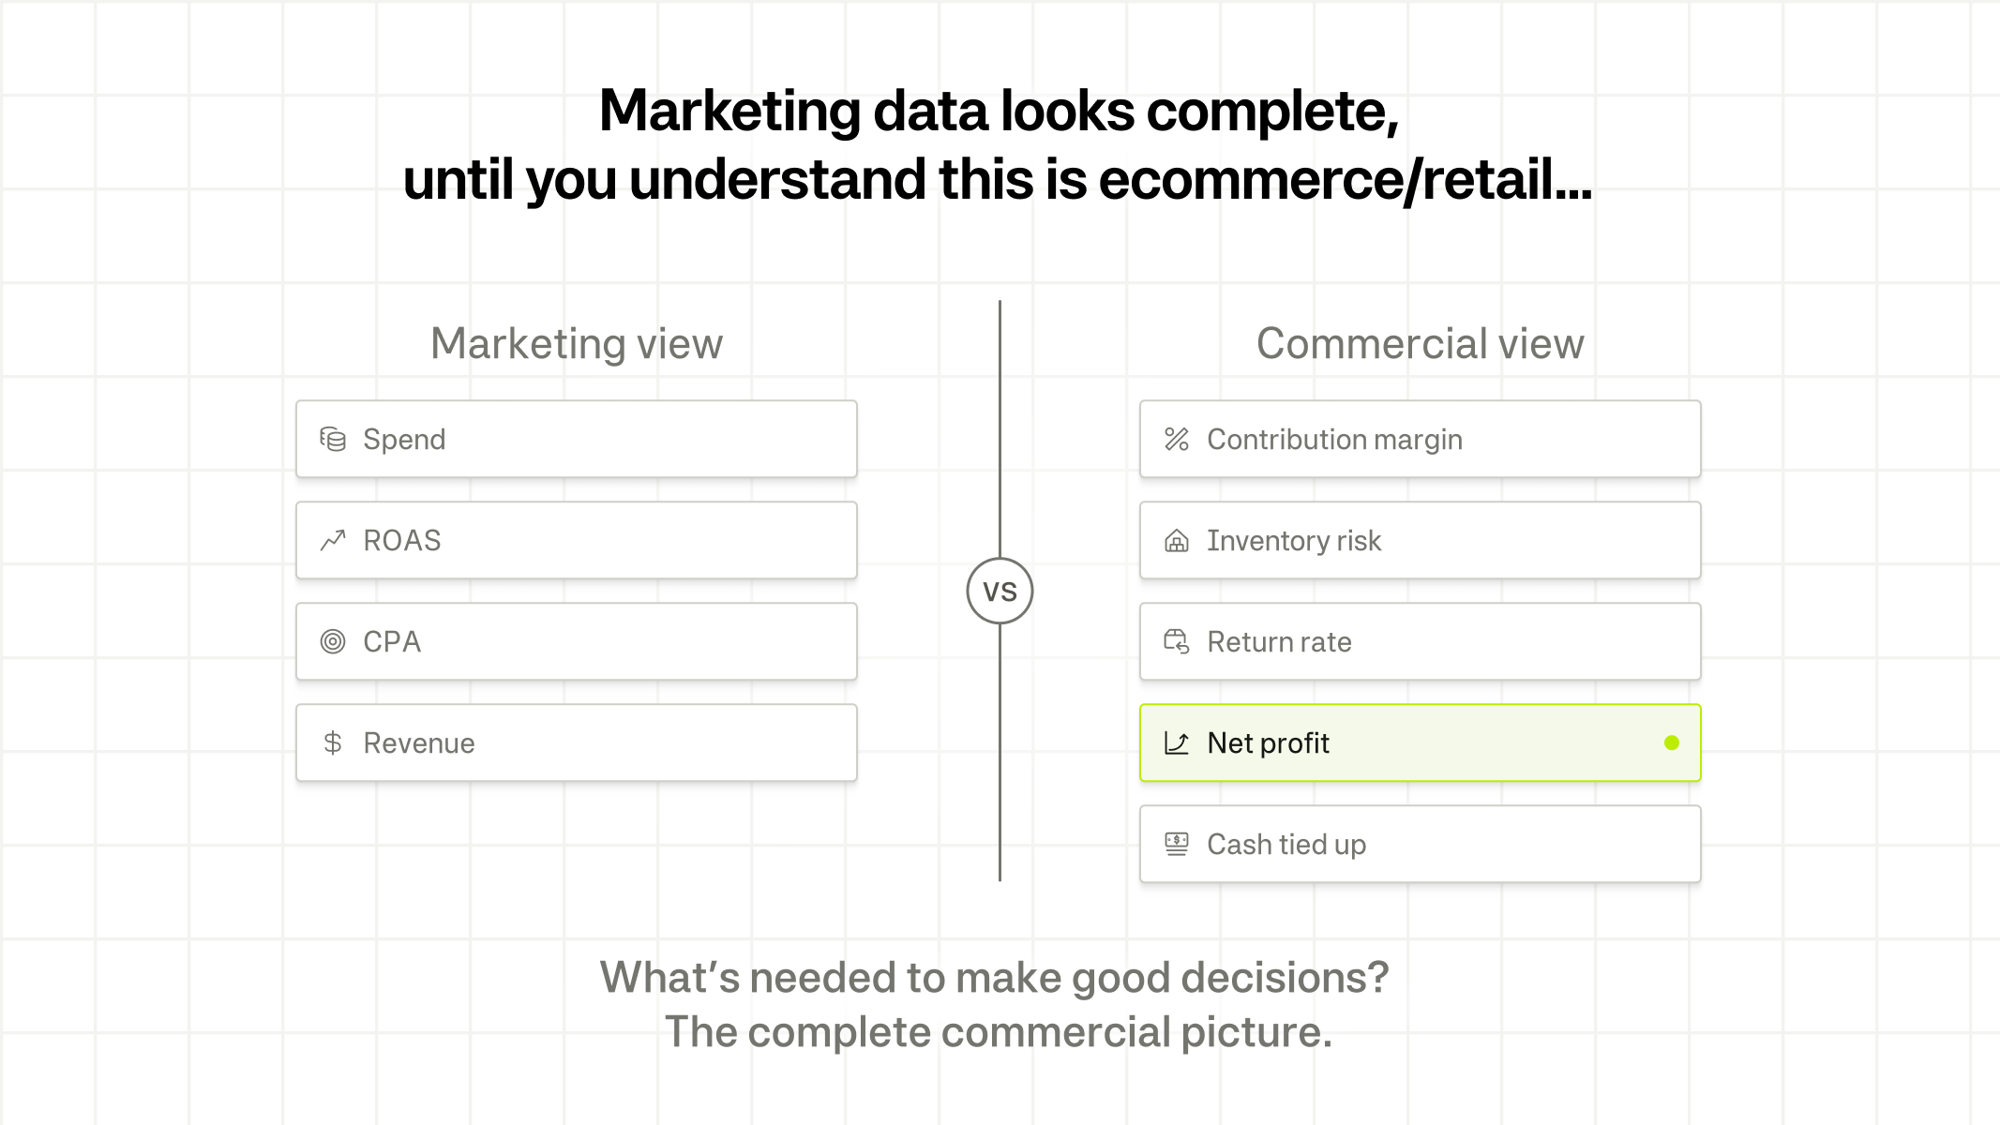The width and height of the screenshot is (2000, 1125).
Task: Pick the Revenue card
Action: pyautogui.click(x=576, y=743)
